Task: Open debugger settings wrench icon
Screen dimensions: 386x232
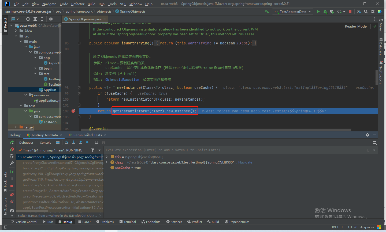Action: click(12, 163)
